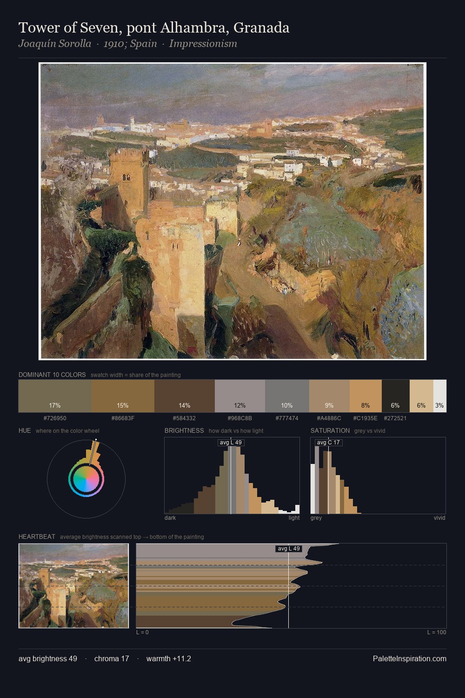Screen dimensions: 465x698
Task: Click hex code '#584332' label
Action: pyautogui.click(x=184, y=418)
